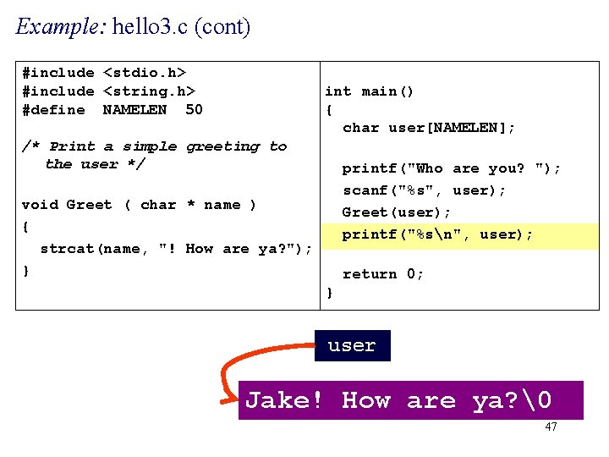
Task: Click the "#define NAMELEN 50" line
Action: pos(112,109)
